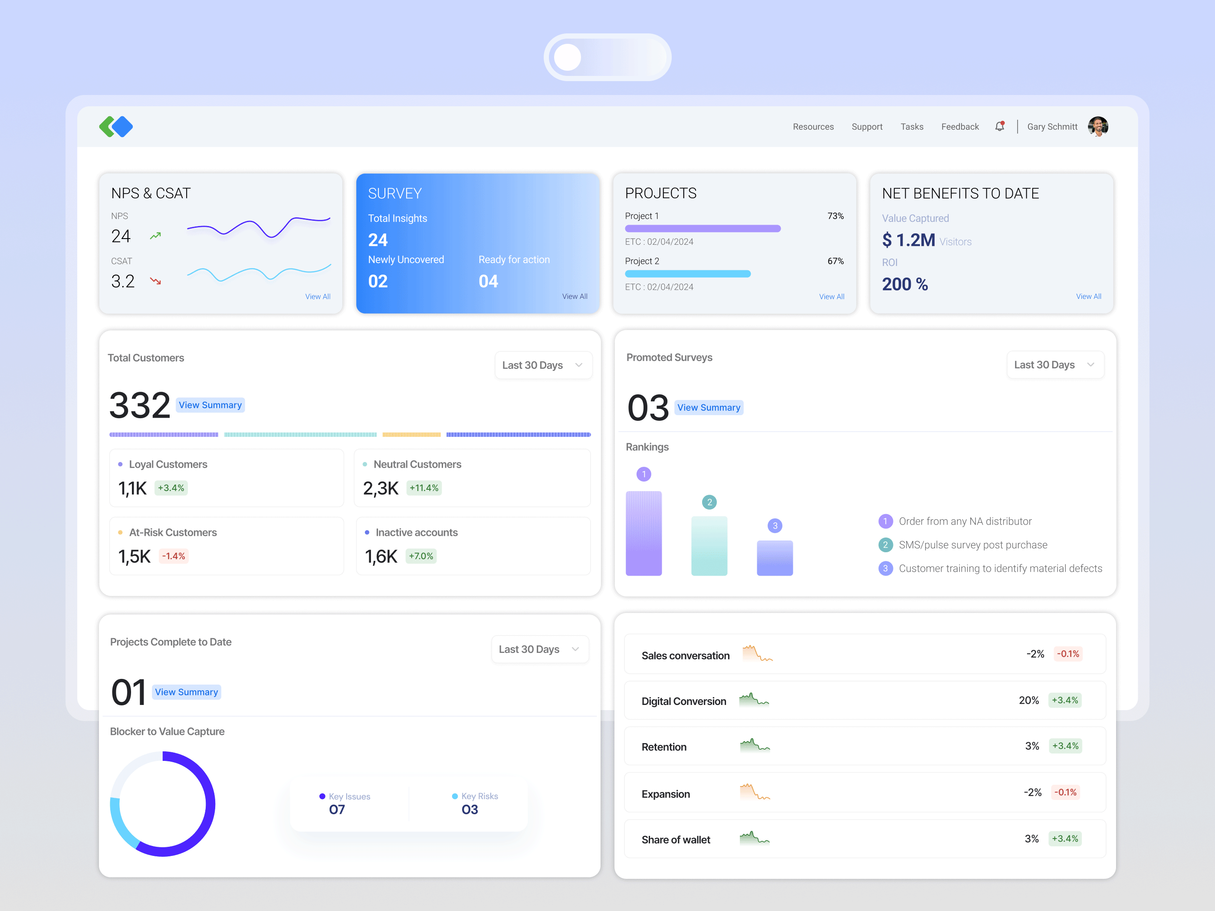Open Gary Schmitt's profile avatar
The height and width of the screenshot is (911, 1215).
[1097, 126]
